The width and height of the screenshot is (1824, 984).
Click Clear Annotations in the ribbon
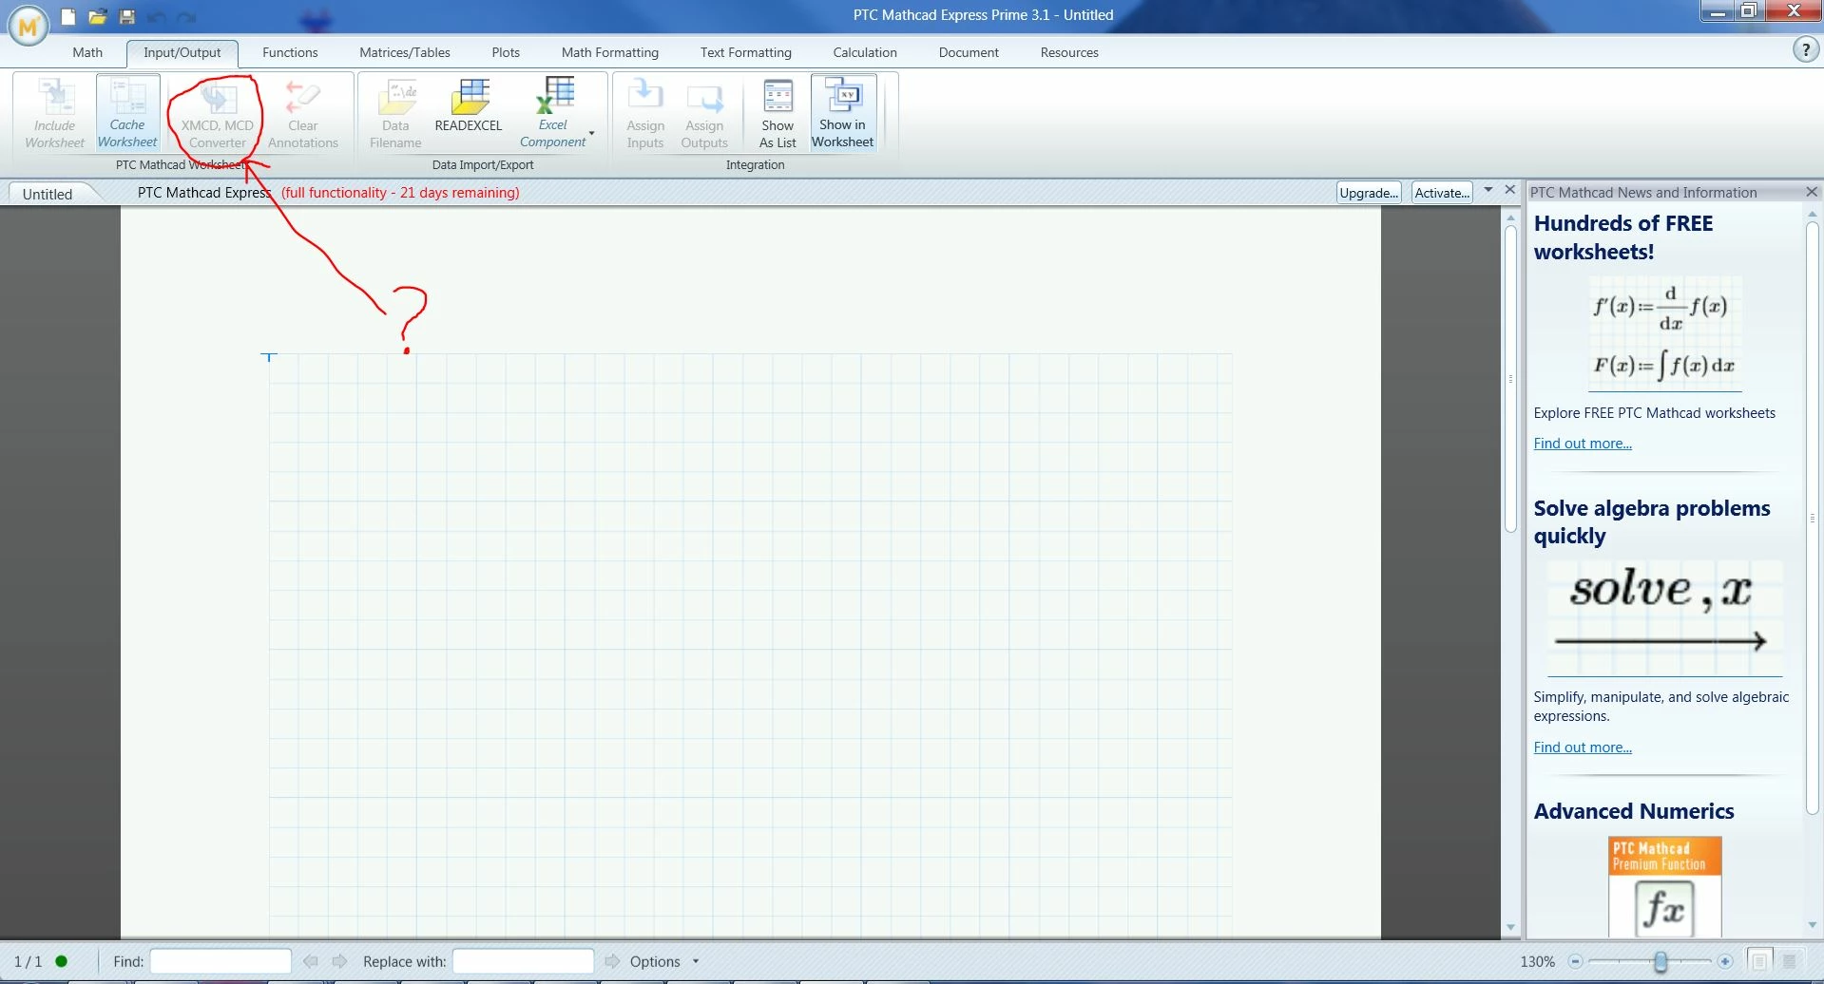303,114
